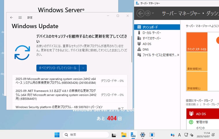The image size is (219, 139).
Task: Open the dropdown arrow beside download-install button
Action: tap(83, 68)
